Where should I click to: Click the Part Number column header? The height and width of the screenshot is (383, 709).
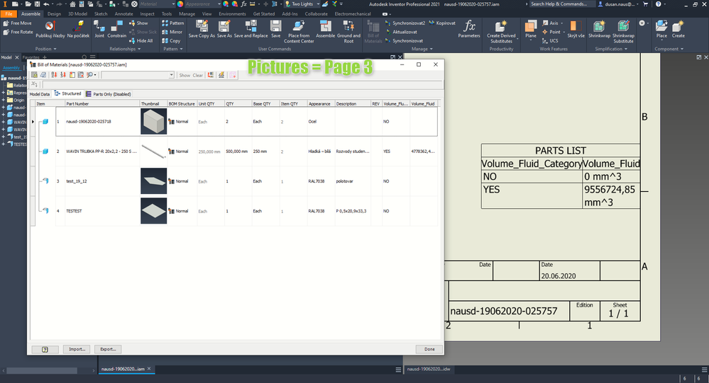pyautogui.click(x=102, y=104)
